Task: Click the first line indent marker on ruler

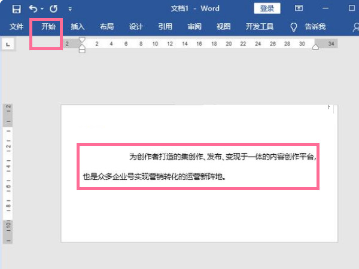Action: [x=83, y=40]
